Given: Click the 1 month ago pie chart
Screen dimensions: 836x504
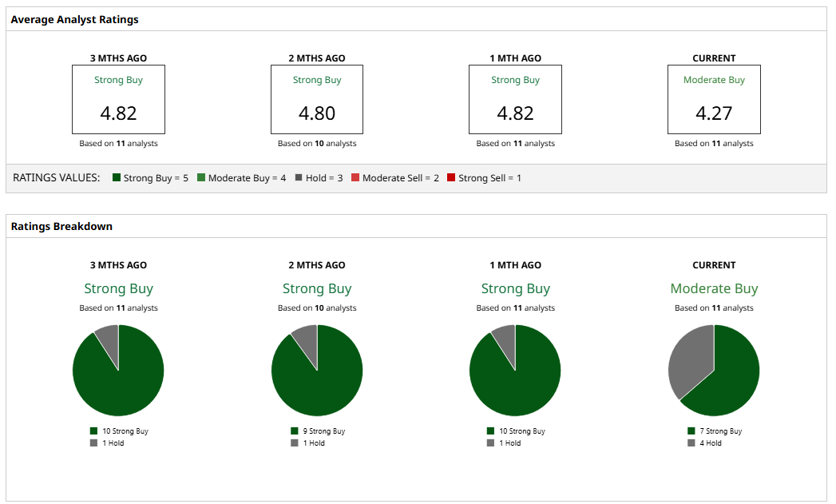Looking at the screenshot, I should 515,370.
